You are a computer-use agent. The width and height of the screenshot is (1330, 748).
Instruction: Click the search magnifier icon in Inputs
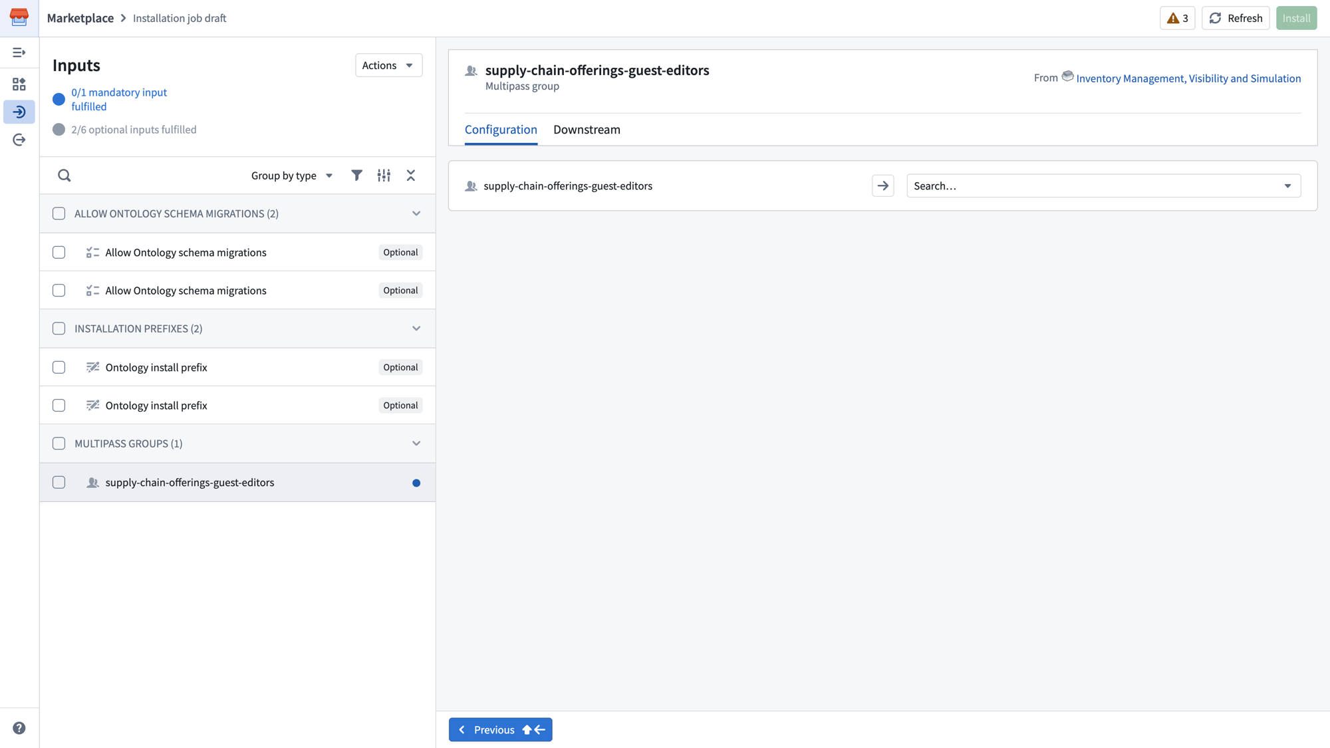[x=65, y=176]
